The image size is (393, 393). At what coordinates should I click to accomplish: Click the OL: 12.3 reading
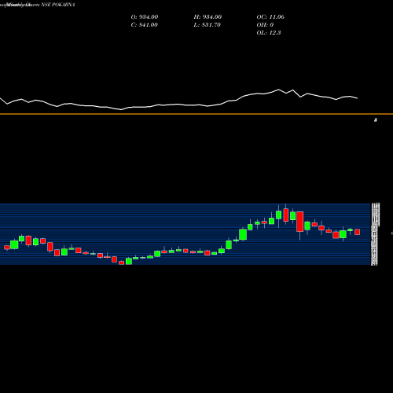(x=269, y=33)
